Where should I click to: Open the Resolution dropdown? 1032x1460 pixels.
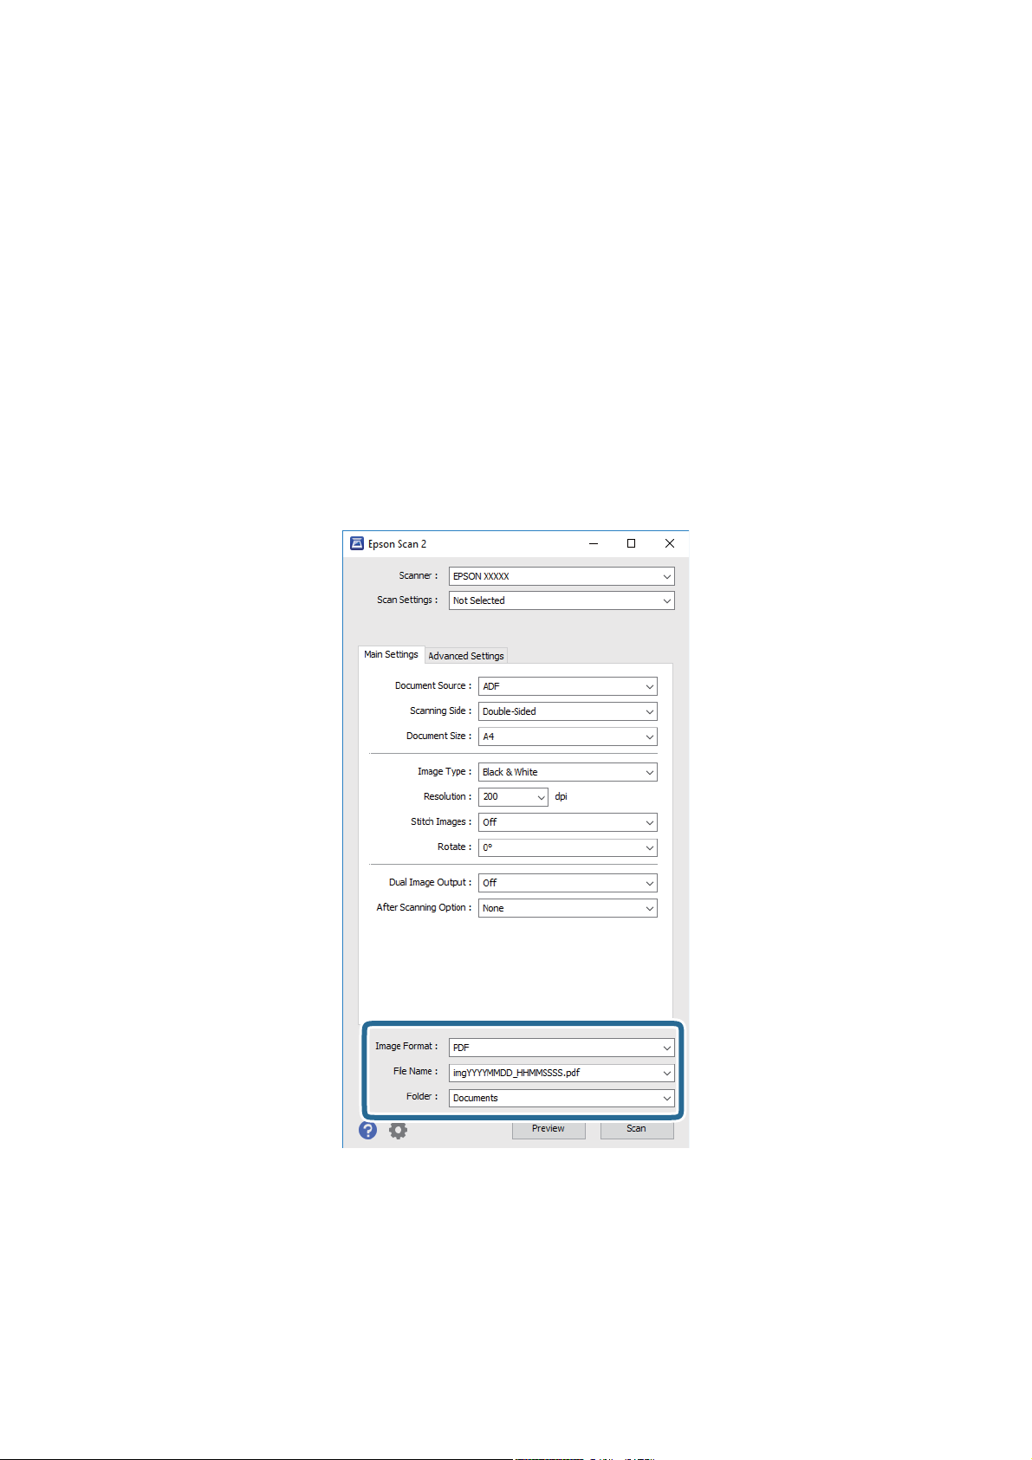(x=513, y=796)
